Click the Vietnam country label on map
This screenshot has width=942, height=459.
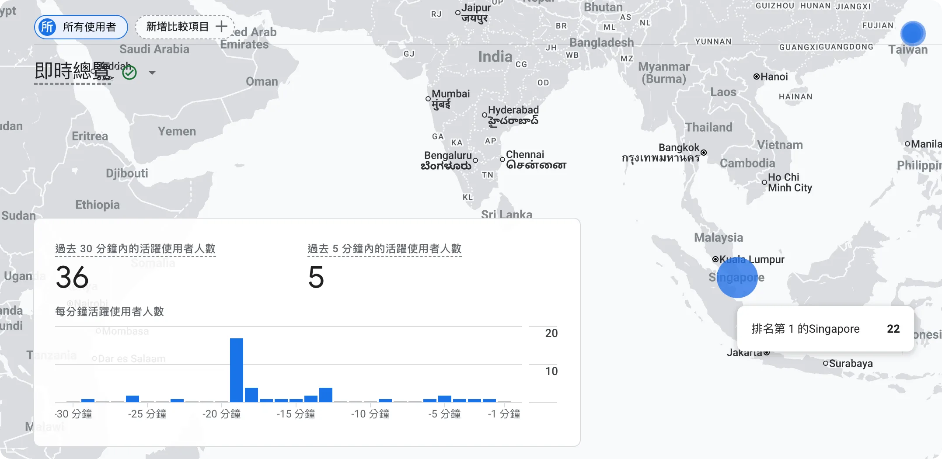[780, 145]
